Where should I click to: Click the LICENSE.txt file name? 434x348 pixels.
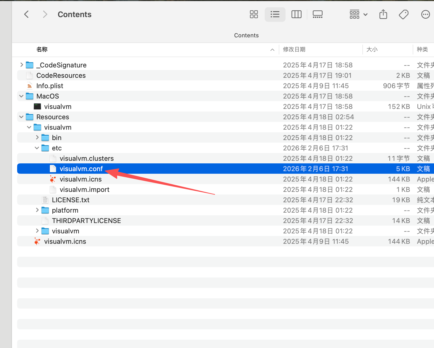click(x=71, y=200)
